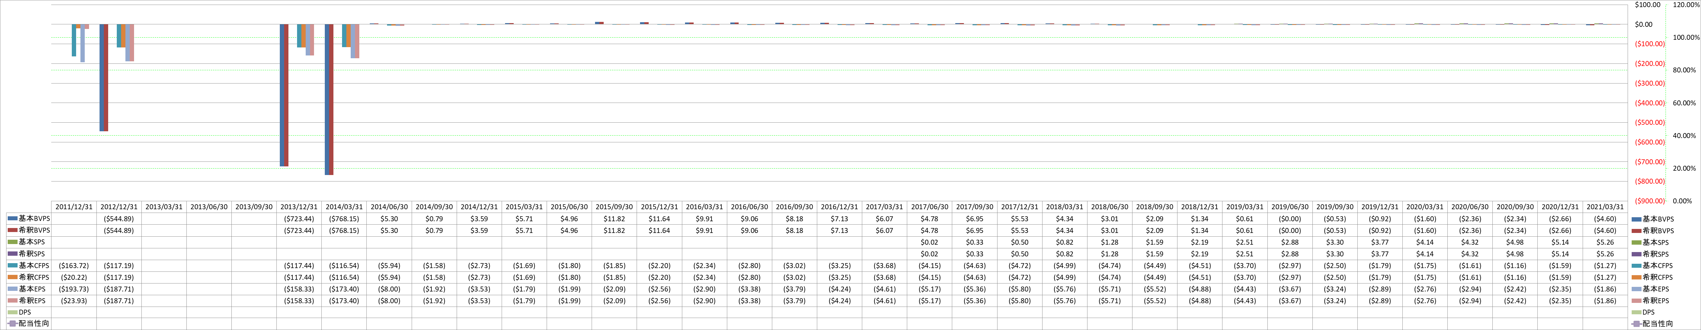Click the tall 基本BVPS bar for 2014/03/31
The image size is (1701, 330).
(x=328, y=100)
